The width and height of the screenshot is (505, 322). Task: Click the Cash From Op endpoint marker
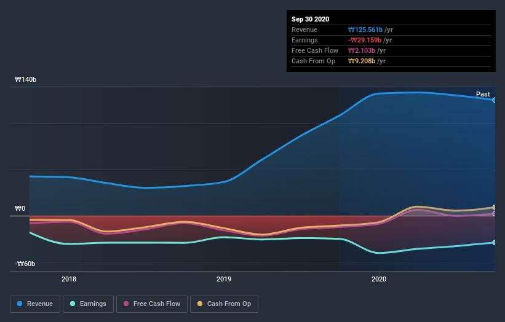pos(495,207)
